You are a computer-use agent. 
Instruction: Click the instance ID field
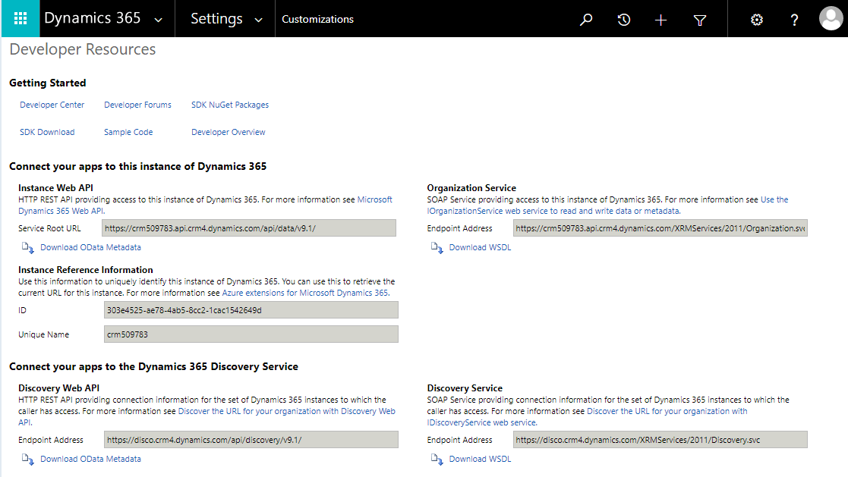[251, 310]
